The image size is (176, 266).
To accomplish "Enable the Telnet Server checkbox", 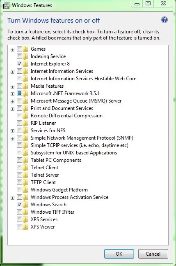I will point(19,175).
